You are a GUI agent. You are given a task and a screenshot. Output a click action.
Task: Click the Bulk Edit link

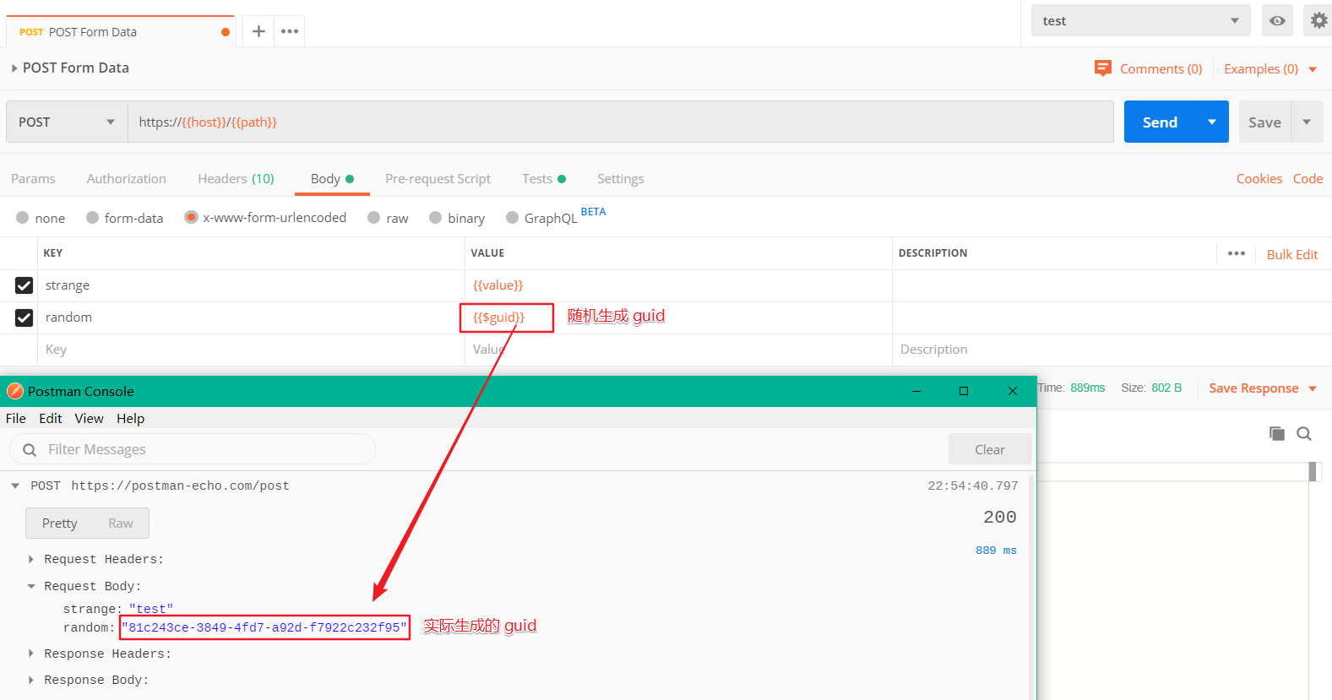1292,254
